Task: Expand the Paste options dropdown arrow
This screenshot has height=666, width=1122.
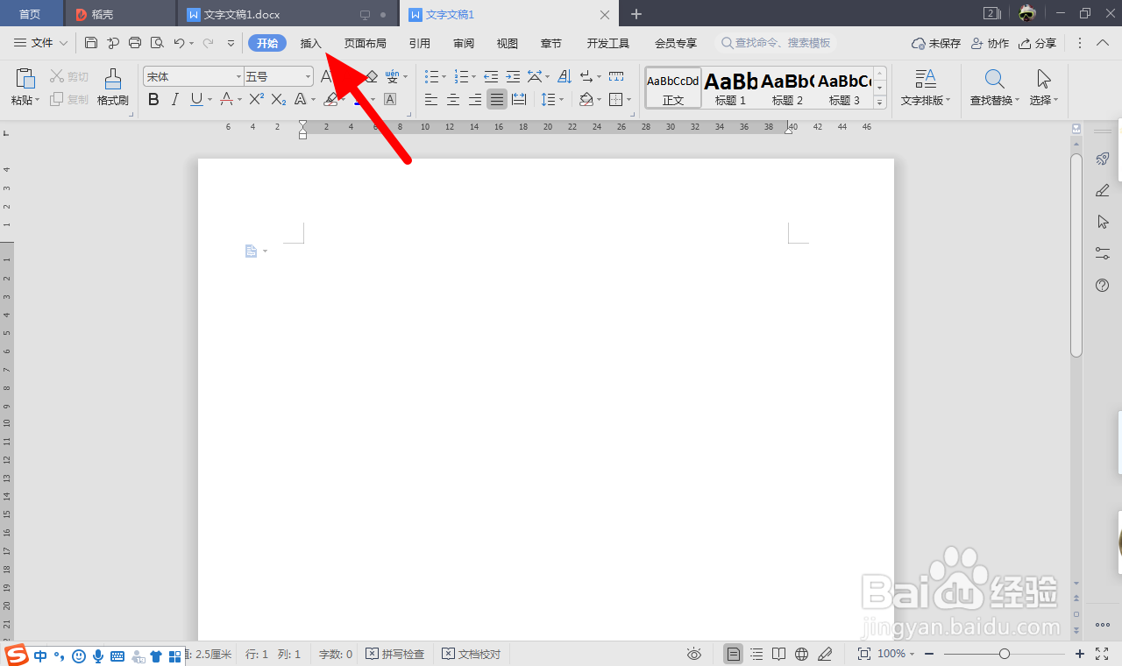Action: (x=39, y=101)
